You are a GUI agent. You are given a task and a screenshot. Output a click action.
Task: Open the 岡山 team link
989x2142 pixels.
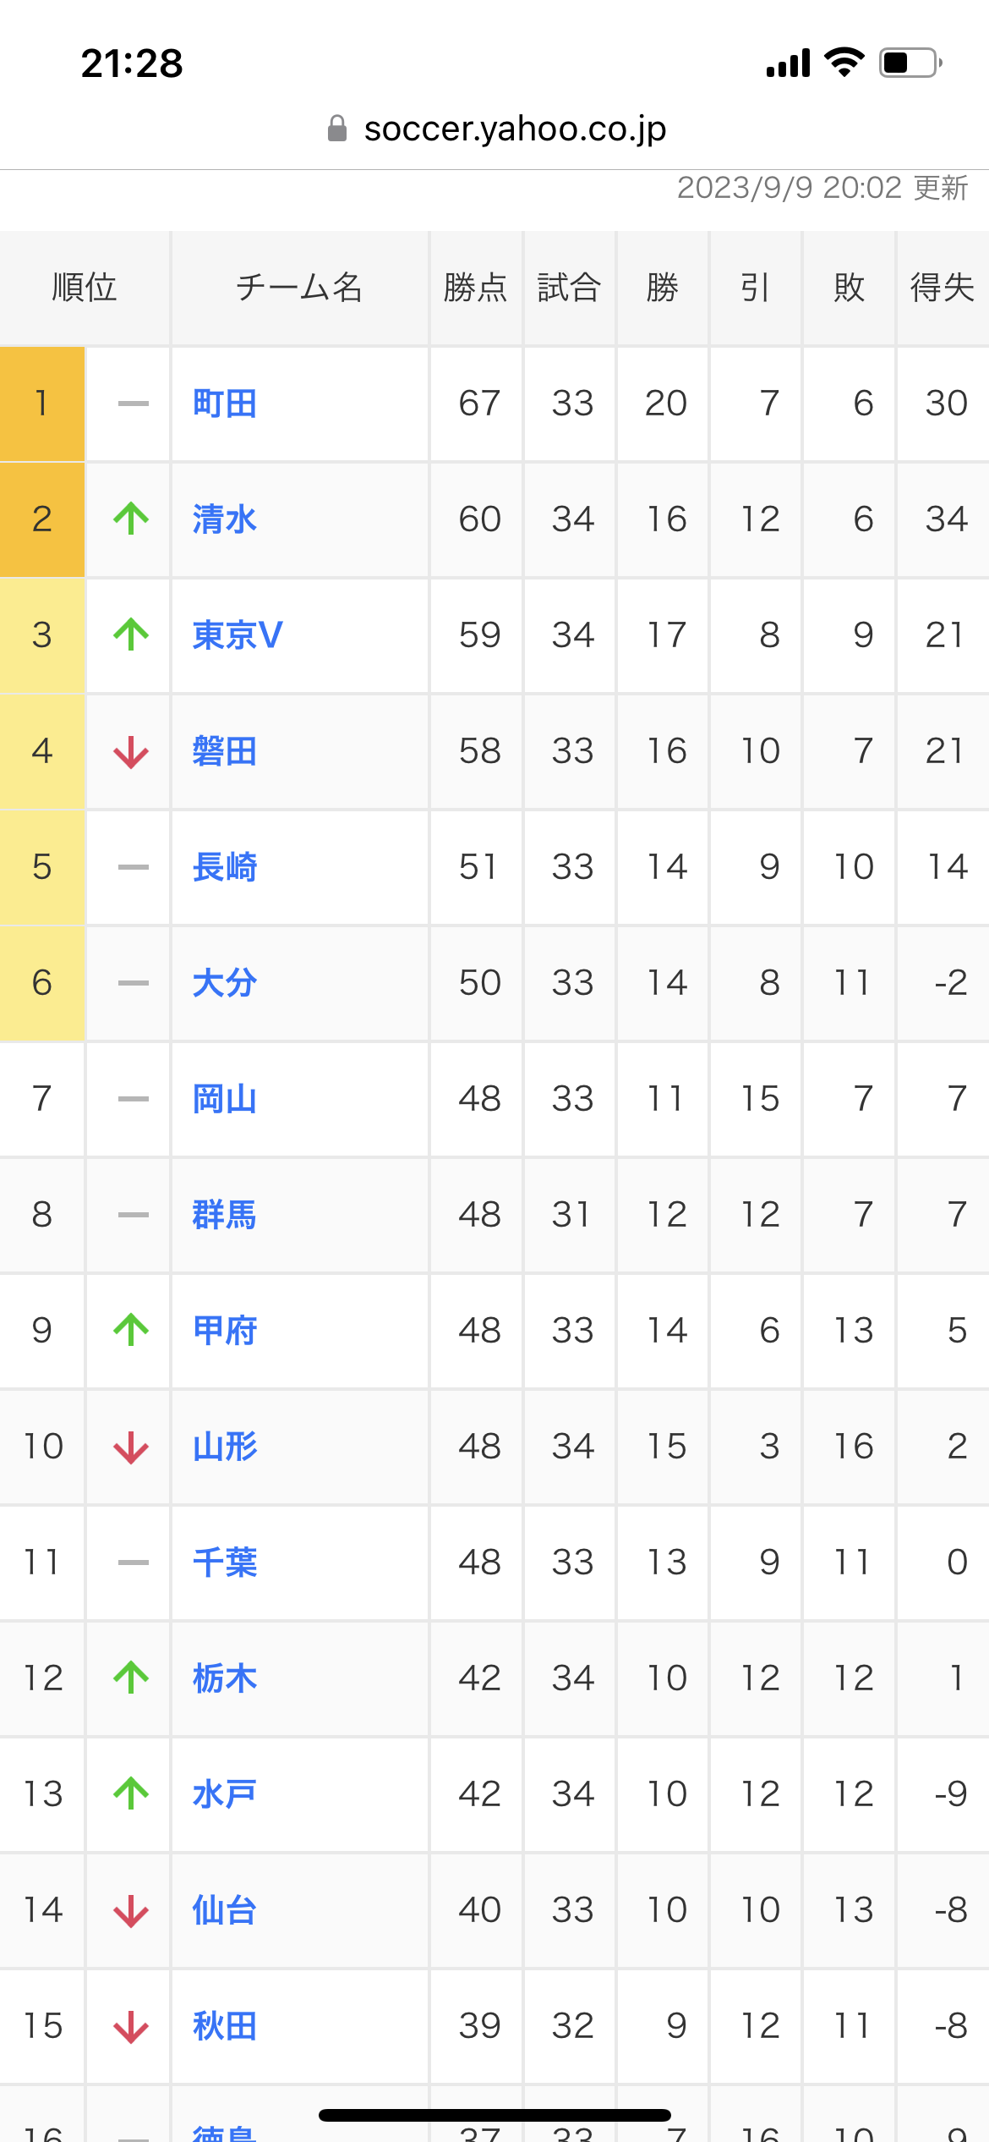tap(225, 1099)
